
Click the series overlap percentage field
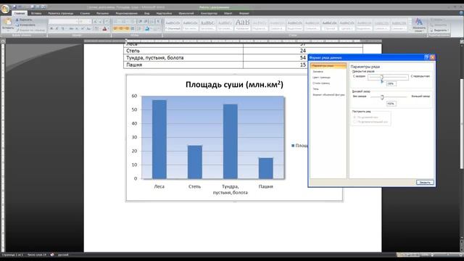(391, 84)
